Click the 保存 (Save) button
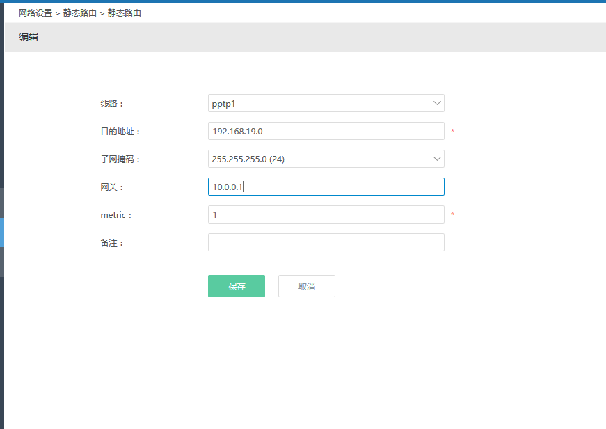606x429 pixels. point(236,286)
